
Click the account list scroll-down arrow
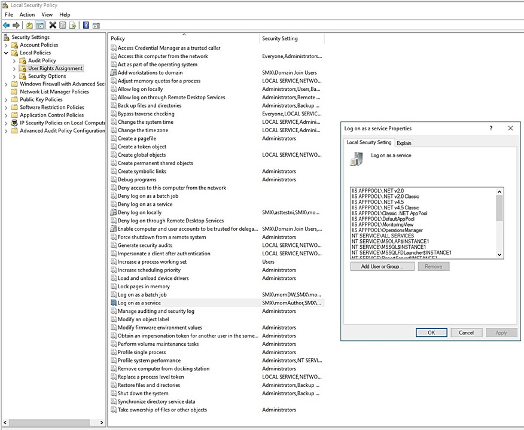tap(499, 255)
